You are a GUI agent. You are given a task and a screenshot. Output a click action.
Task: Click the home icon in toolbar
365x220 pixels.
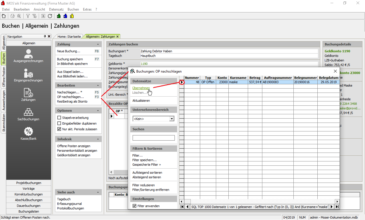(4, 16)
